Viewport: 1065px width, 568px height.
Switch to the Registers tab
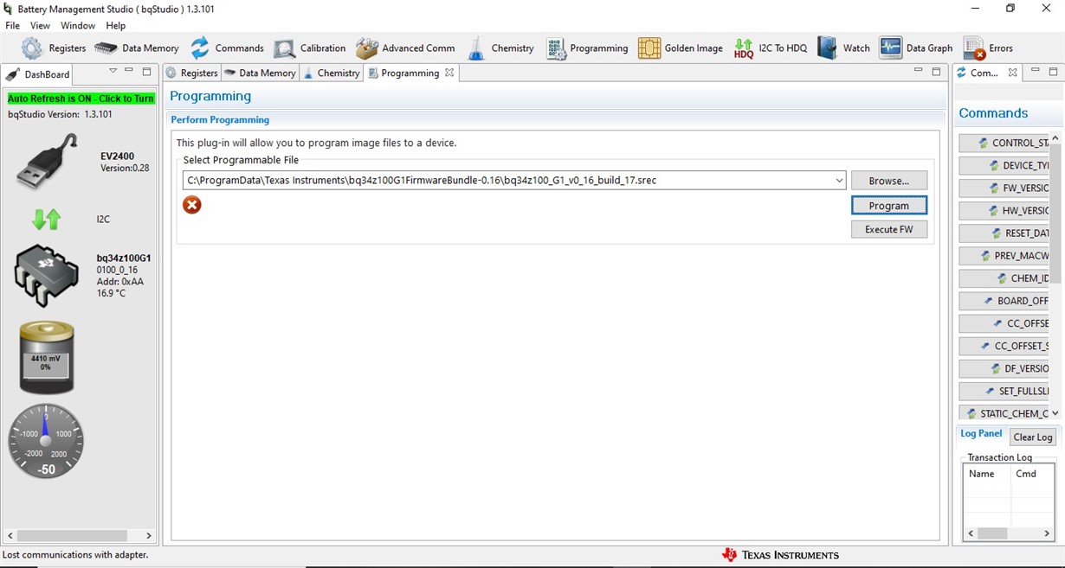point(191,73)
